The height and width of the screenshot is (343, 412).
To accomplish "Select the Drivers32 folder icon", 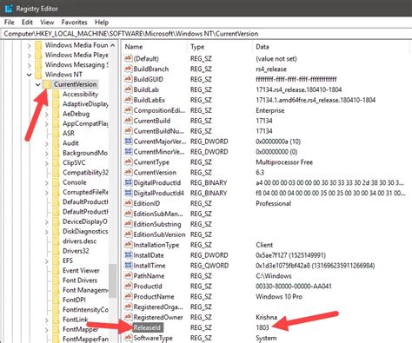I will coord(56,251).
